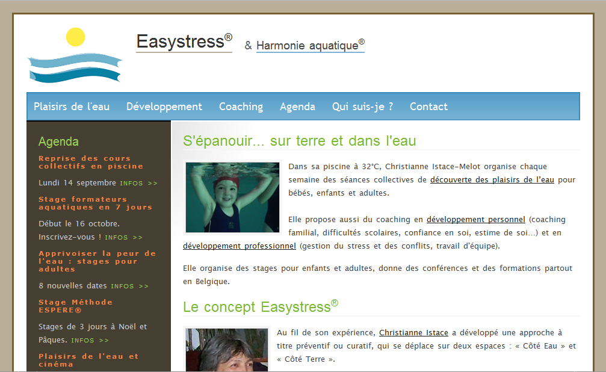Click INFOS >> next to Lundi 14 septembre
Screen dimensions: 606x372
[x=139, y=184]
